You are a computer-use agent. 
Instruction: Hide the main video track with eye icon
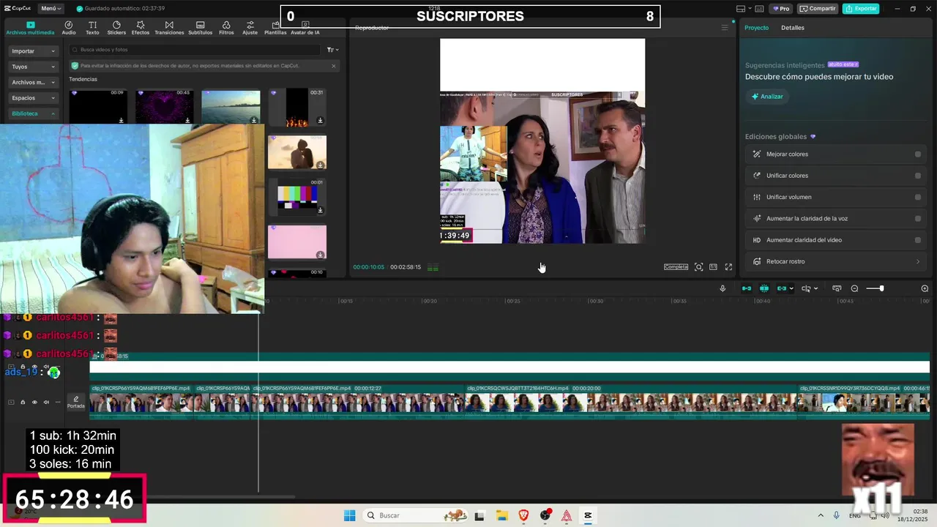coord(34,402)
